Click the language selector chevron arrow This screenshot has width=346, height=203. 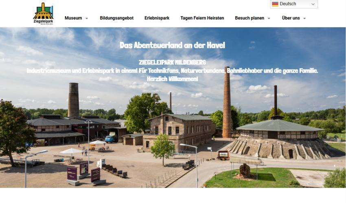point(313,4)
